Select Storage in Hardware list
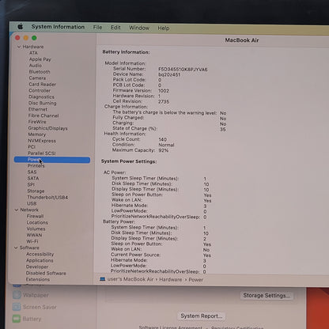This screenshot has height=329, width=329. (x=36, y=191)
